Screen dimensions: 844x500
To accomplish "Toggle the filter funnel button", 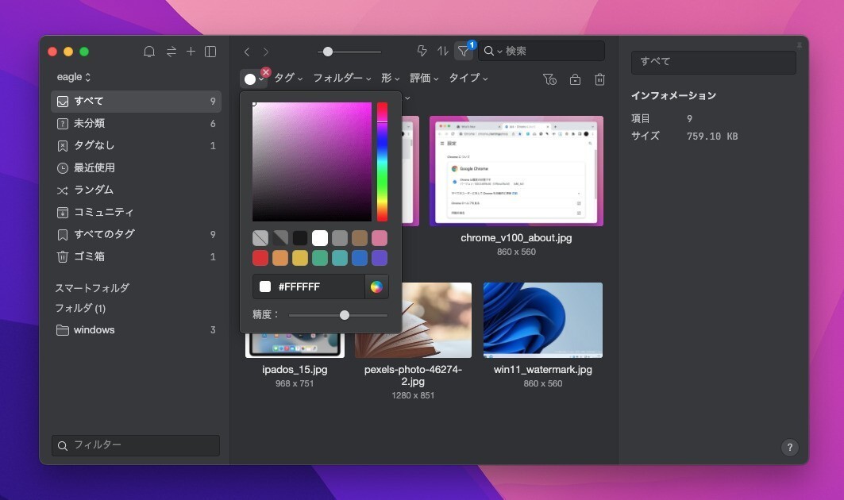I will tap(464, 51).
